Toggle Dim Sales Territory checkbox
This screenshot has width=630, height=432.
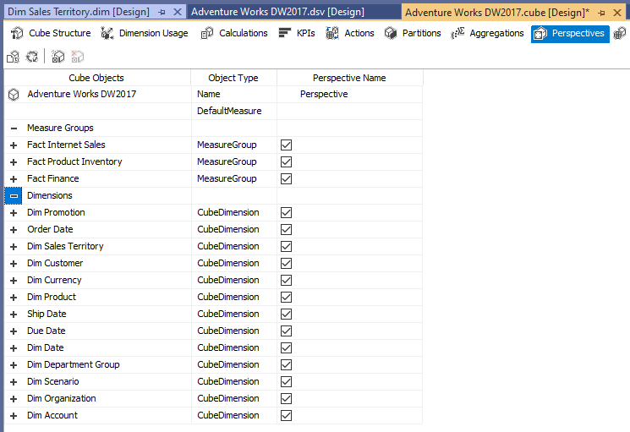coord(286,246)
